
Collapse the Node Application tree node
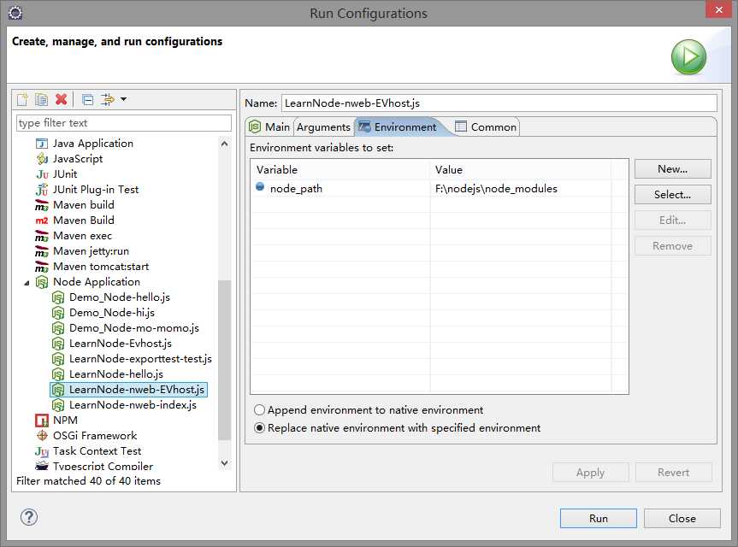(x=27, y=283)
